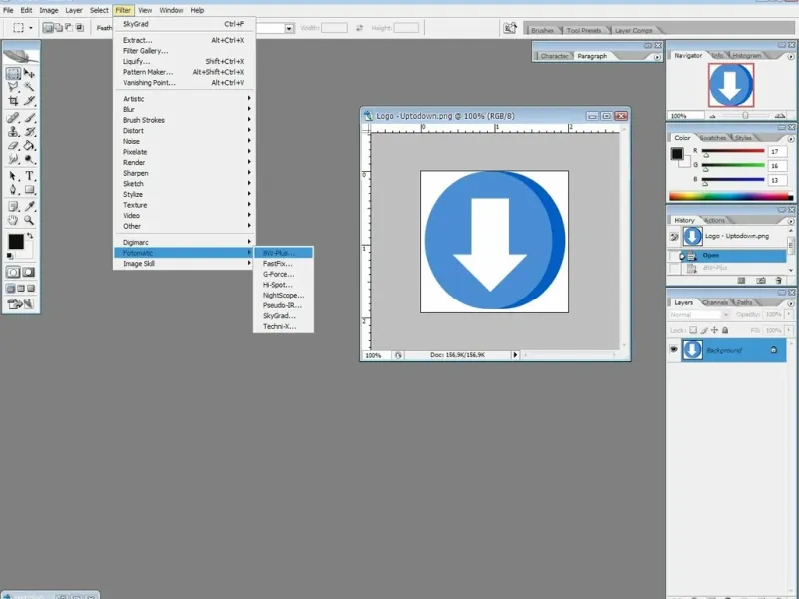
Task: Select the Paint Bucket tool
Action: click(x=29, y=146)
